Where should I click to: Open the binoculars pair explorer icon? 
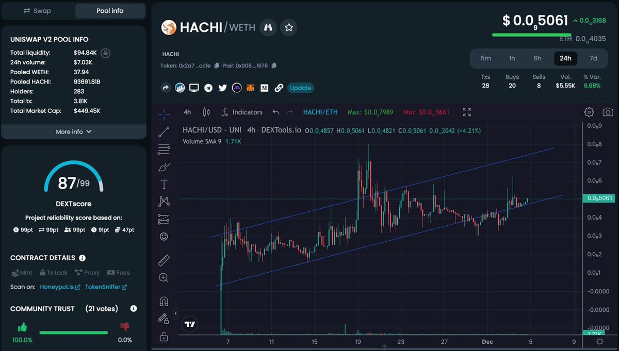tap(268, 27)
